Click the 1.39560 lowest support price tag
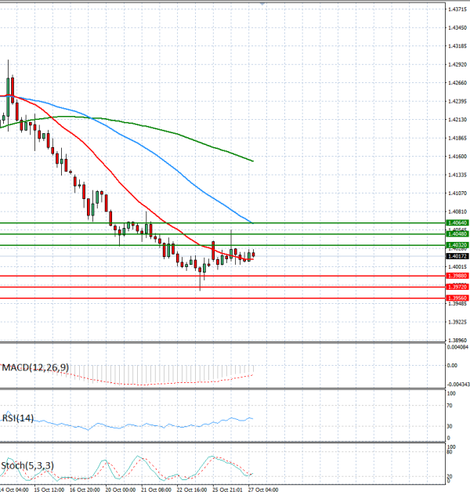Image resolution: width=470 pixels, height=495 pixels. coord(457,298)
